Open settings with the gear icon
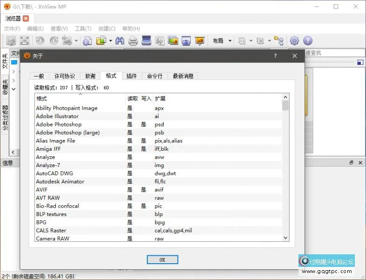This screenshot has width=366, height=280. coord(294,41)
